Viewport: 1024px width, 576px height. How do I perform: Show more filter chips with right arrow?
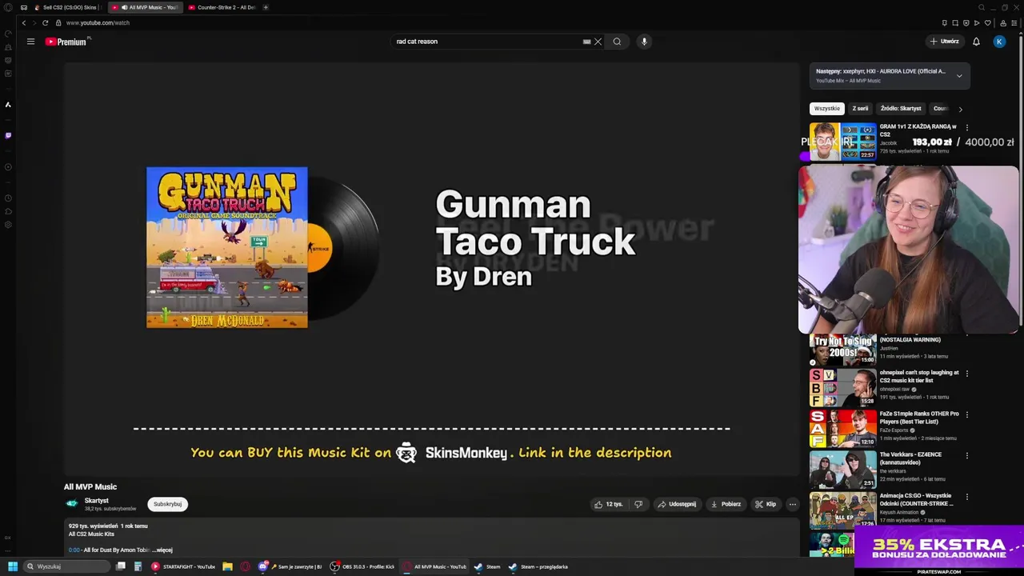tap(960, 109)
